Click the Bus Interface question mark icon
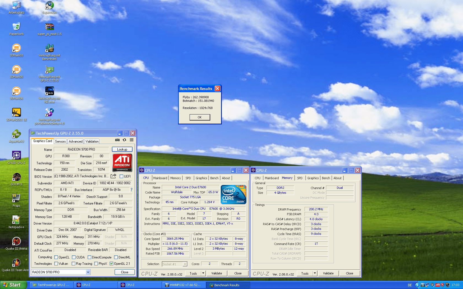This screenshot has width=463, height=289. (131, 190)
